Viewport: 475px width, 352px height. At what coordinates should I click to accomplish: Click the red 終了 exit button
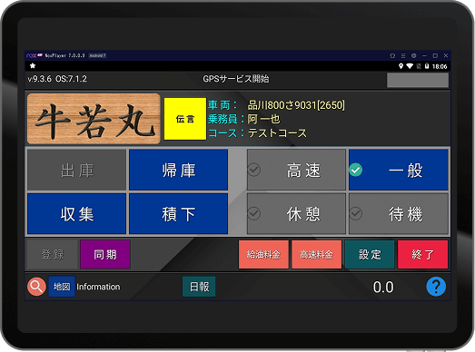(422, 255)
